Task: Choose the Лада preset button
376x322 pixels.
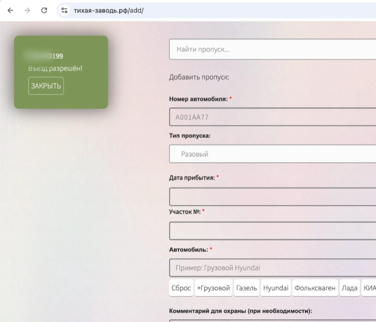Action: (x=350, y=288)
